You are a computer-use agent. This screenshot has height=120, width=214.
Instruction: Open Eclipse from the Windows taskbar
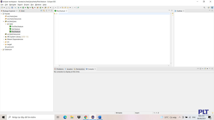click(93, 117)
